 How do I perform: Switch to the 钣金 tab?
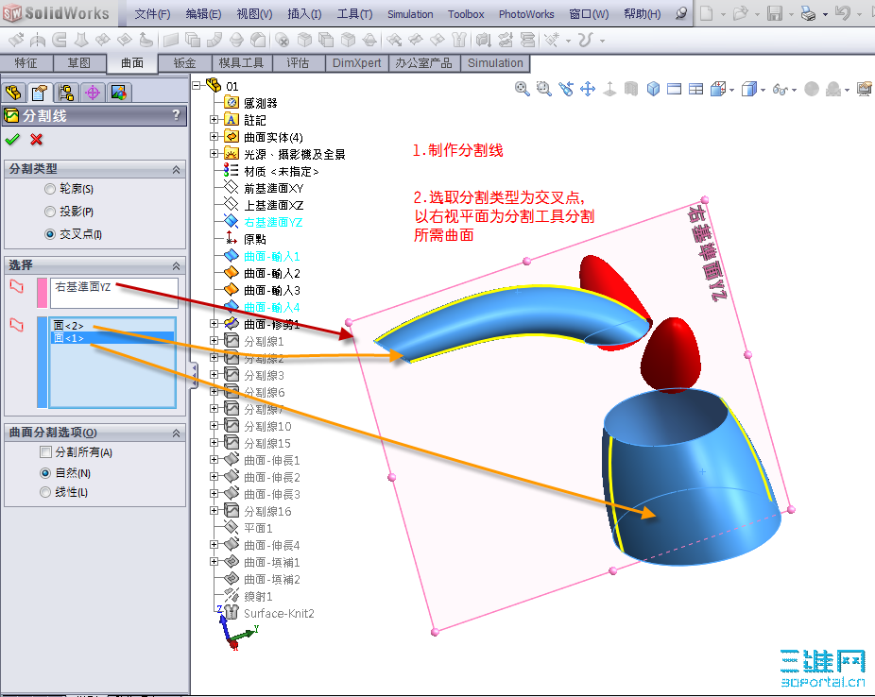point(184,63)
